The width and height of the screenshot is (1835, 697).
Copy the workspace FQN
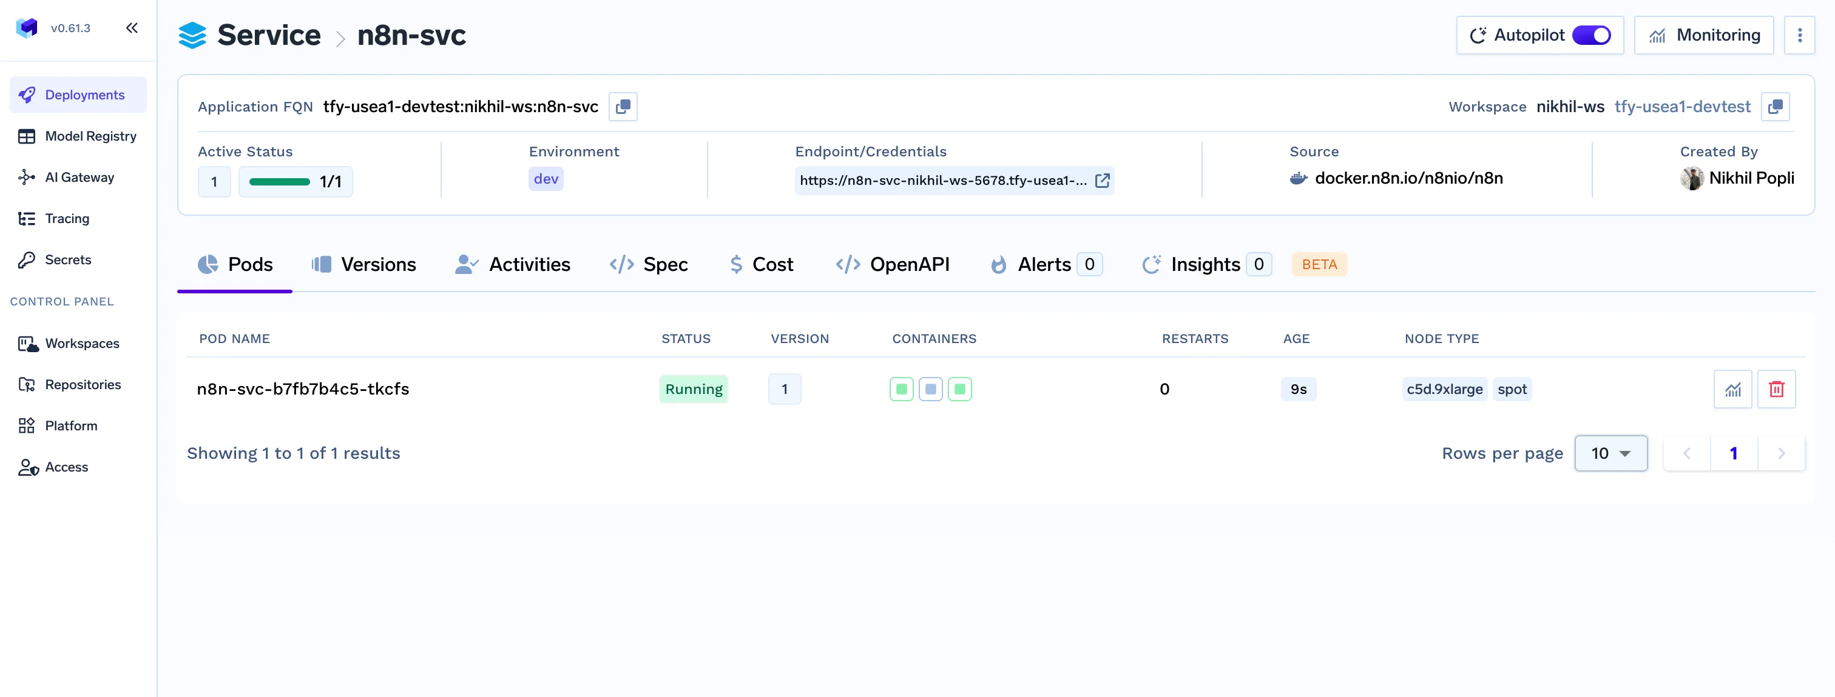pos(1774,107)
